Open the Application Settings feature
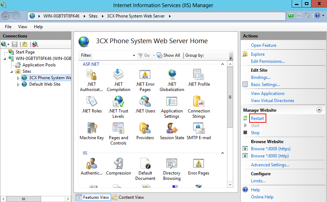The height and width of the screenshot is (202, 327). (172, 107)
